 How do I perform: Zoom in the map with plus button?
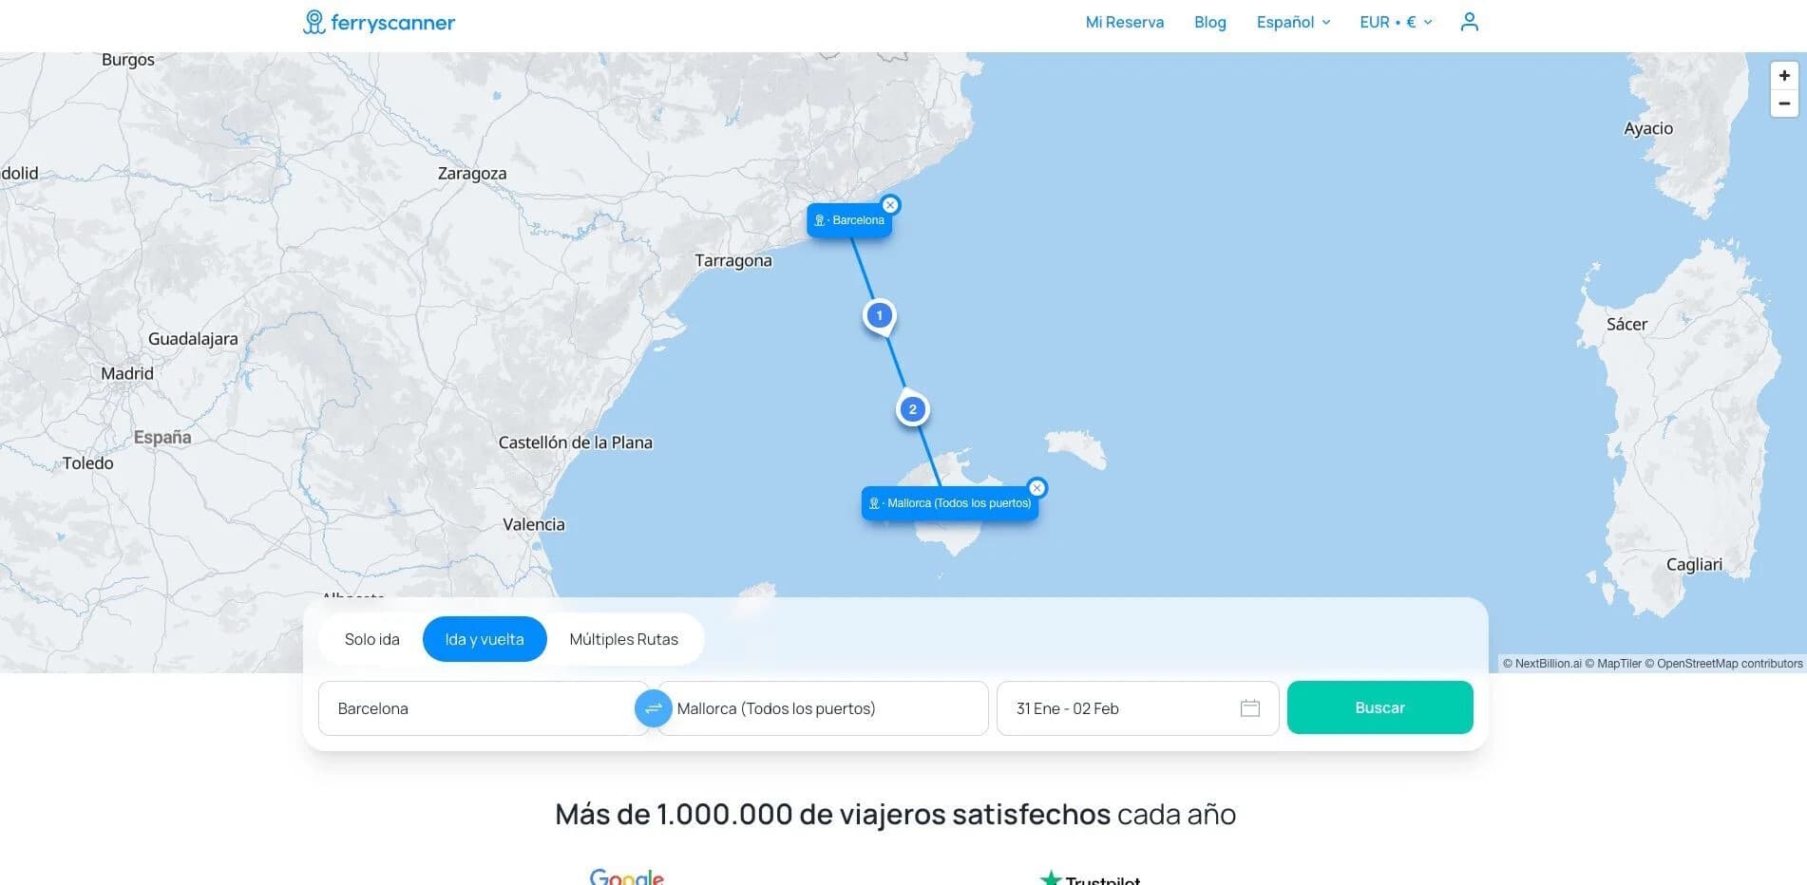1784,76
